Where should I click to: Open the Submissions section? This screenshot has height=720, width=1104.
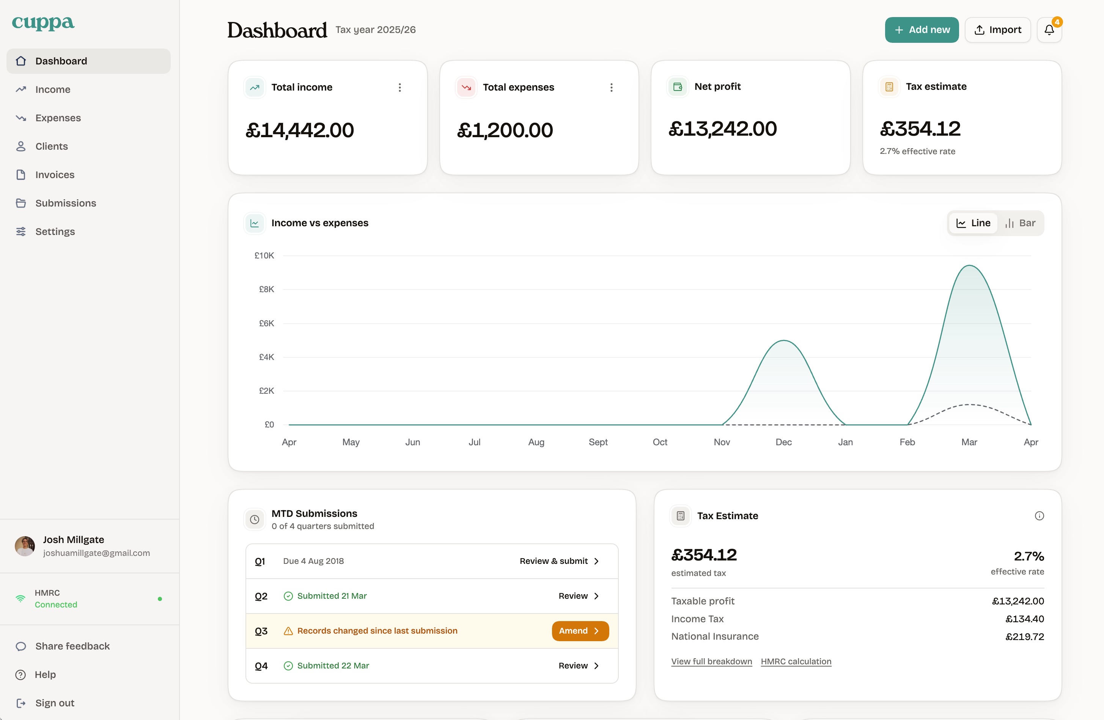click(65, 203)
